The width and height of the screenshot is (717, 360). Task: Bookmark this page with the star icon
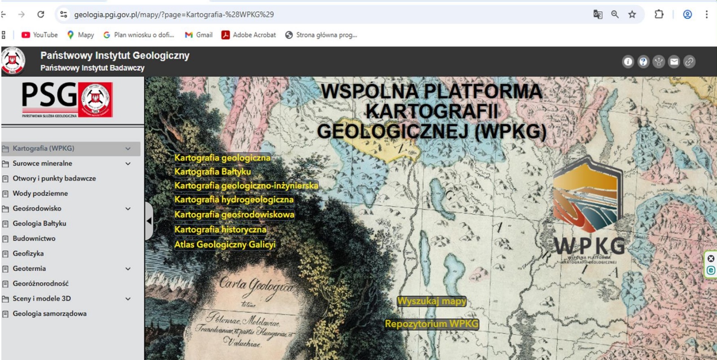click(632, 14)
